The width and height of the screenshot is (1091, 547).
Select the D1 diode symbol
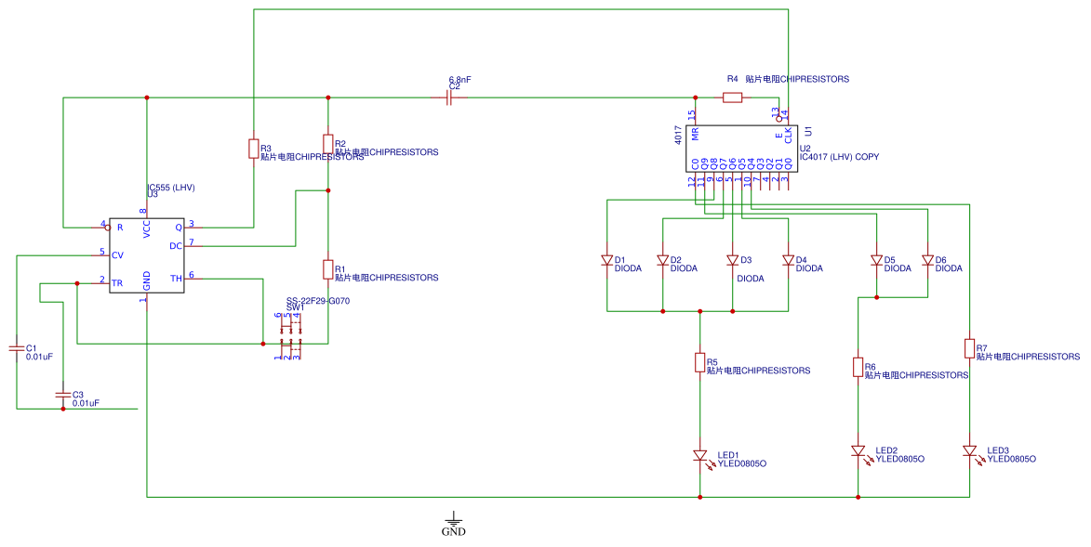tap(606, 261)
